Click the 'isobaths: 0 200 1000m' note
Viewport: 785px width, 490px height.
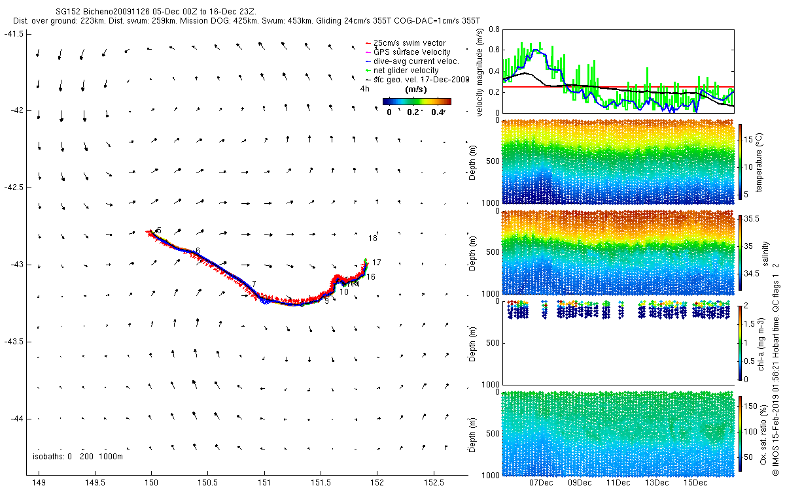(x=78, y=456)
